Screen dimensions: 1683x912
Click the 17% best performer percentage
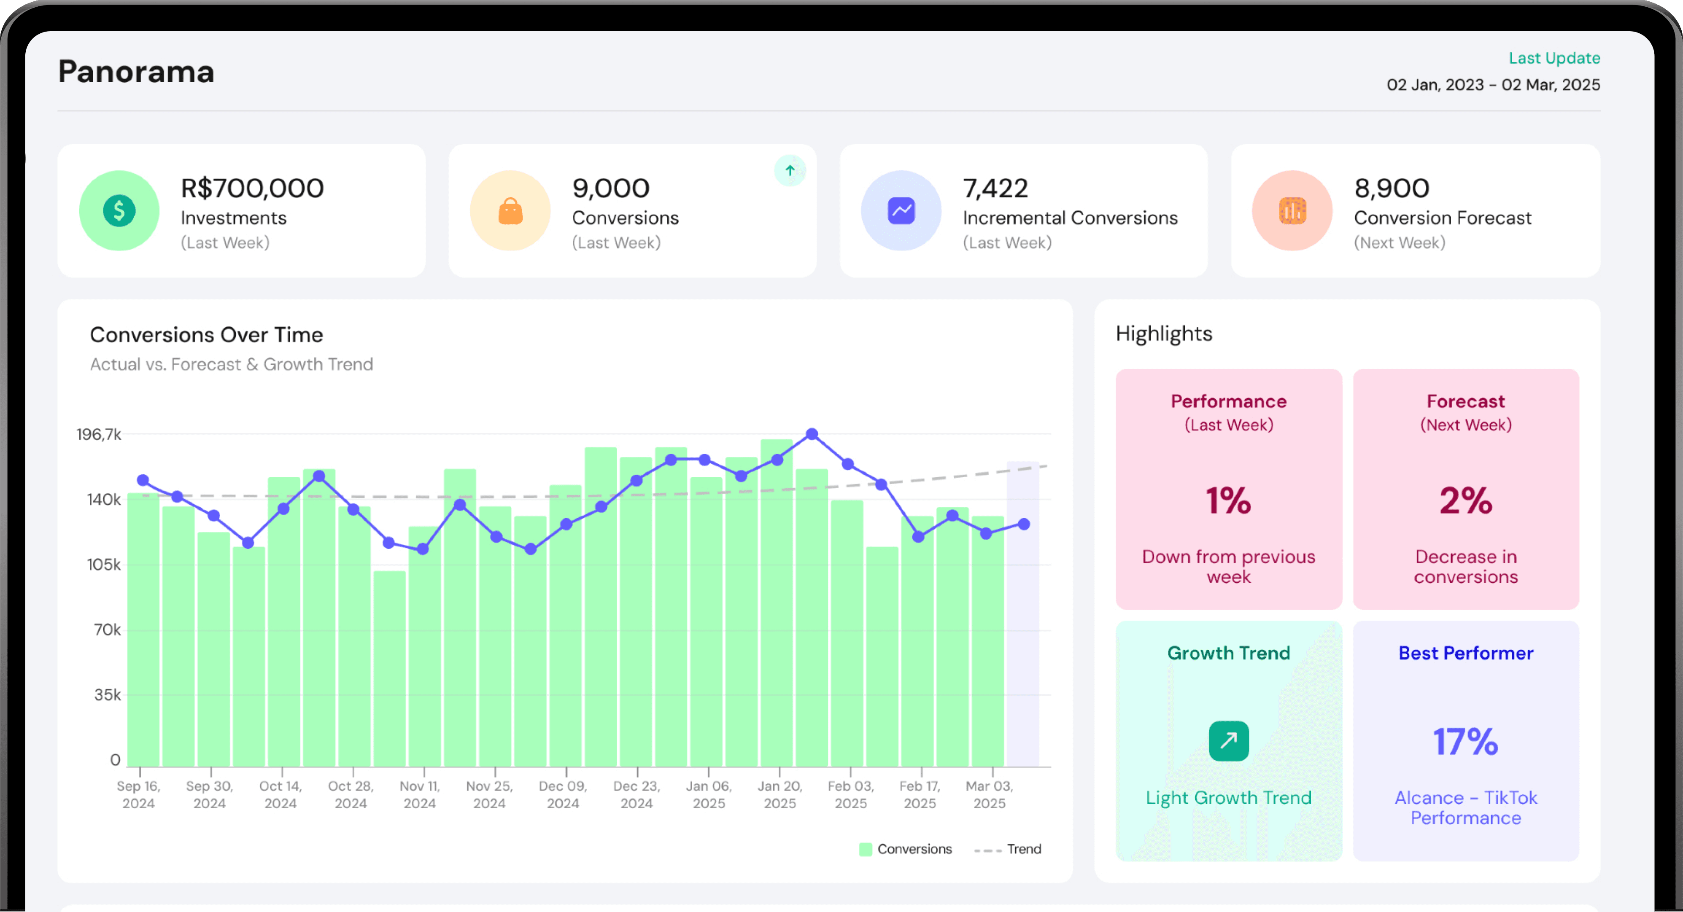pyautogui.click(x=1465, y=742)
